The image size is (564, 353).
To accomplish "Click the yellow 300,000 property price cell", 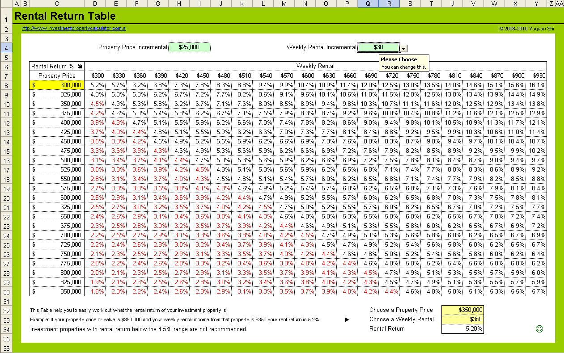I will tap(57, 85).
